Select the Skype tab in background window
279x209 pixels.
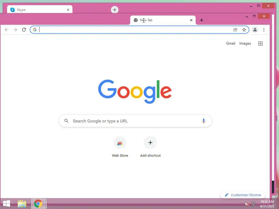click(40, 10)
